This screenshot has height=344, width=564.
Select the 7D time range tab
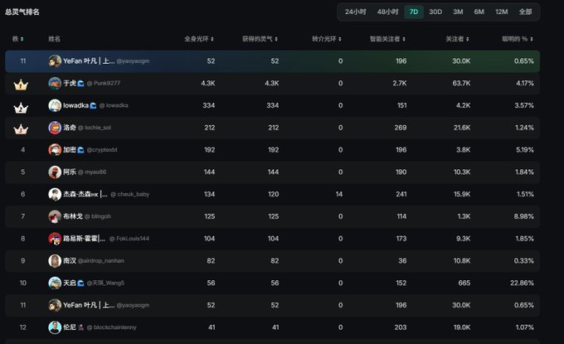[x=414, y=12]
